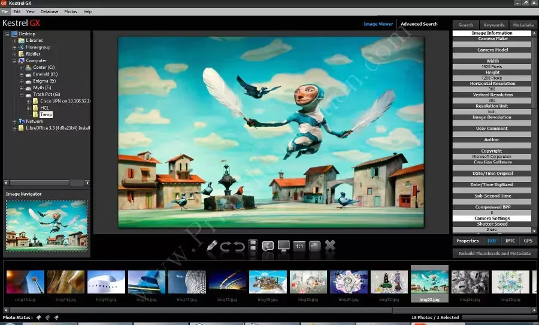
Task: Select the Temp folder in the tree
Action: 46,115
